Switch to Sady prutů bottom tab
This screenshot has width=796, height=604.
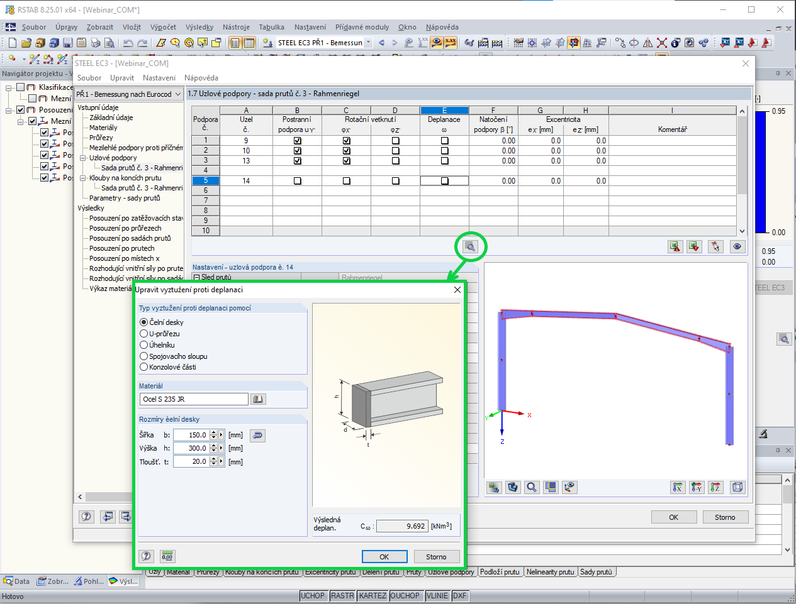(x=596, y=572)
